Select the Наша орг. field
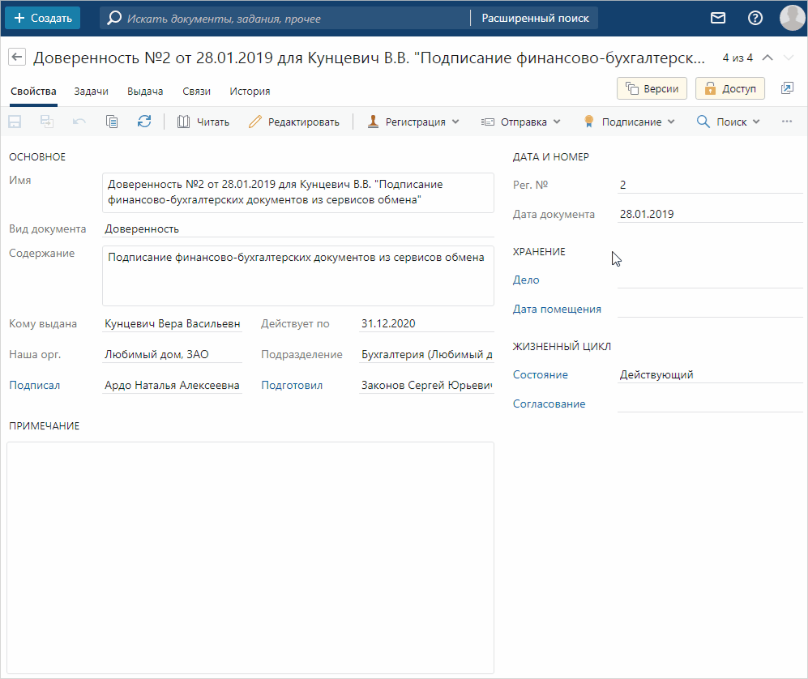808x679 pixels. coord(172,354)
